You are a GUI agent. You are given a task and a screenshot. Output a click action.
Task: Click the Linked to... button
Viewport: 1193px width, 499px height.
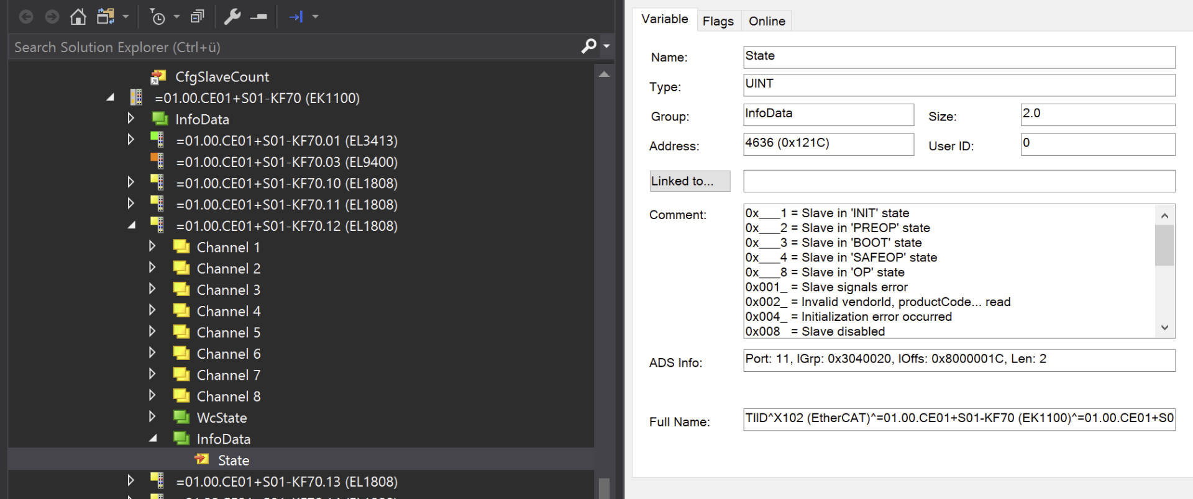click(x=690, y=181)
